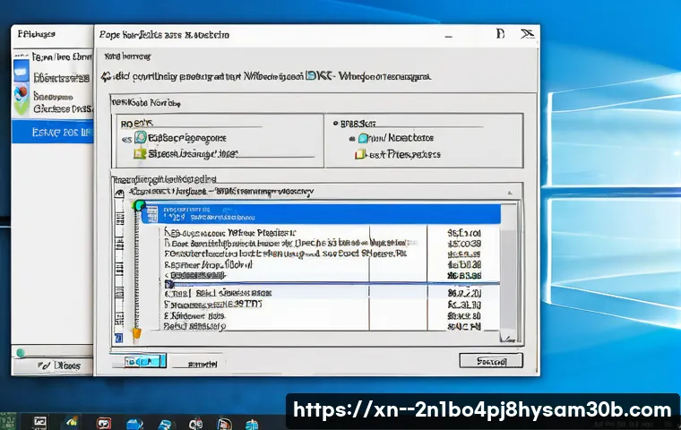Screen dimensions: 681x430
Task: Click the yellow folder icon in the right group
Action: [x=360, y=154]
